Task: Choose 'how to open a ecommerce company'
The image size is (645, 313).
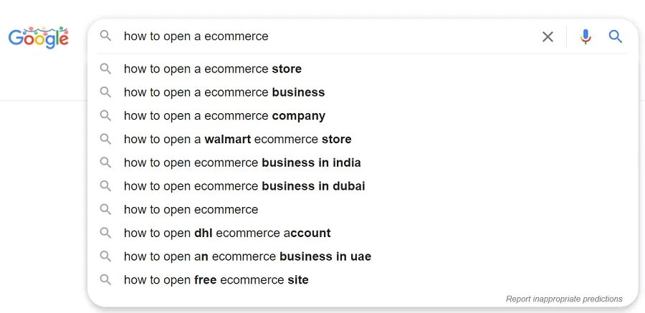Action: tap(224, 116)
